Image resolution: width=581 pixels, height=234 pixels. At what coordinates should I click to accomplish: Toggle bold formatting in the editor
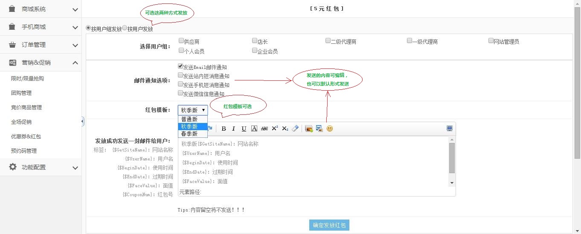coord(224,128)
